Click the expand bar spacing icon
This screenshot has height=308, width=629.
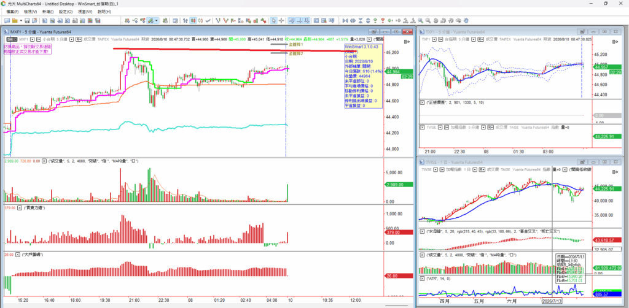click(353, 20)
